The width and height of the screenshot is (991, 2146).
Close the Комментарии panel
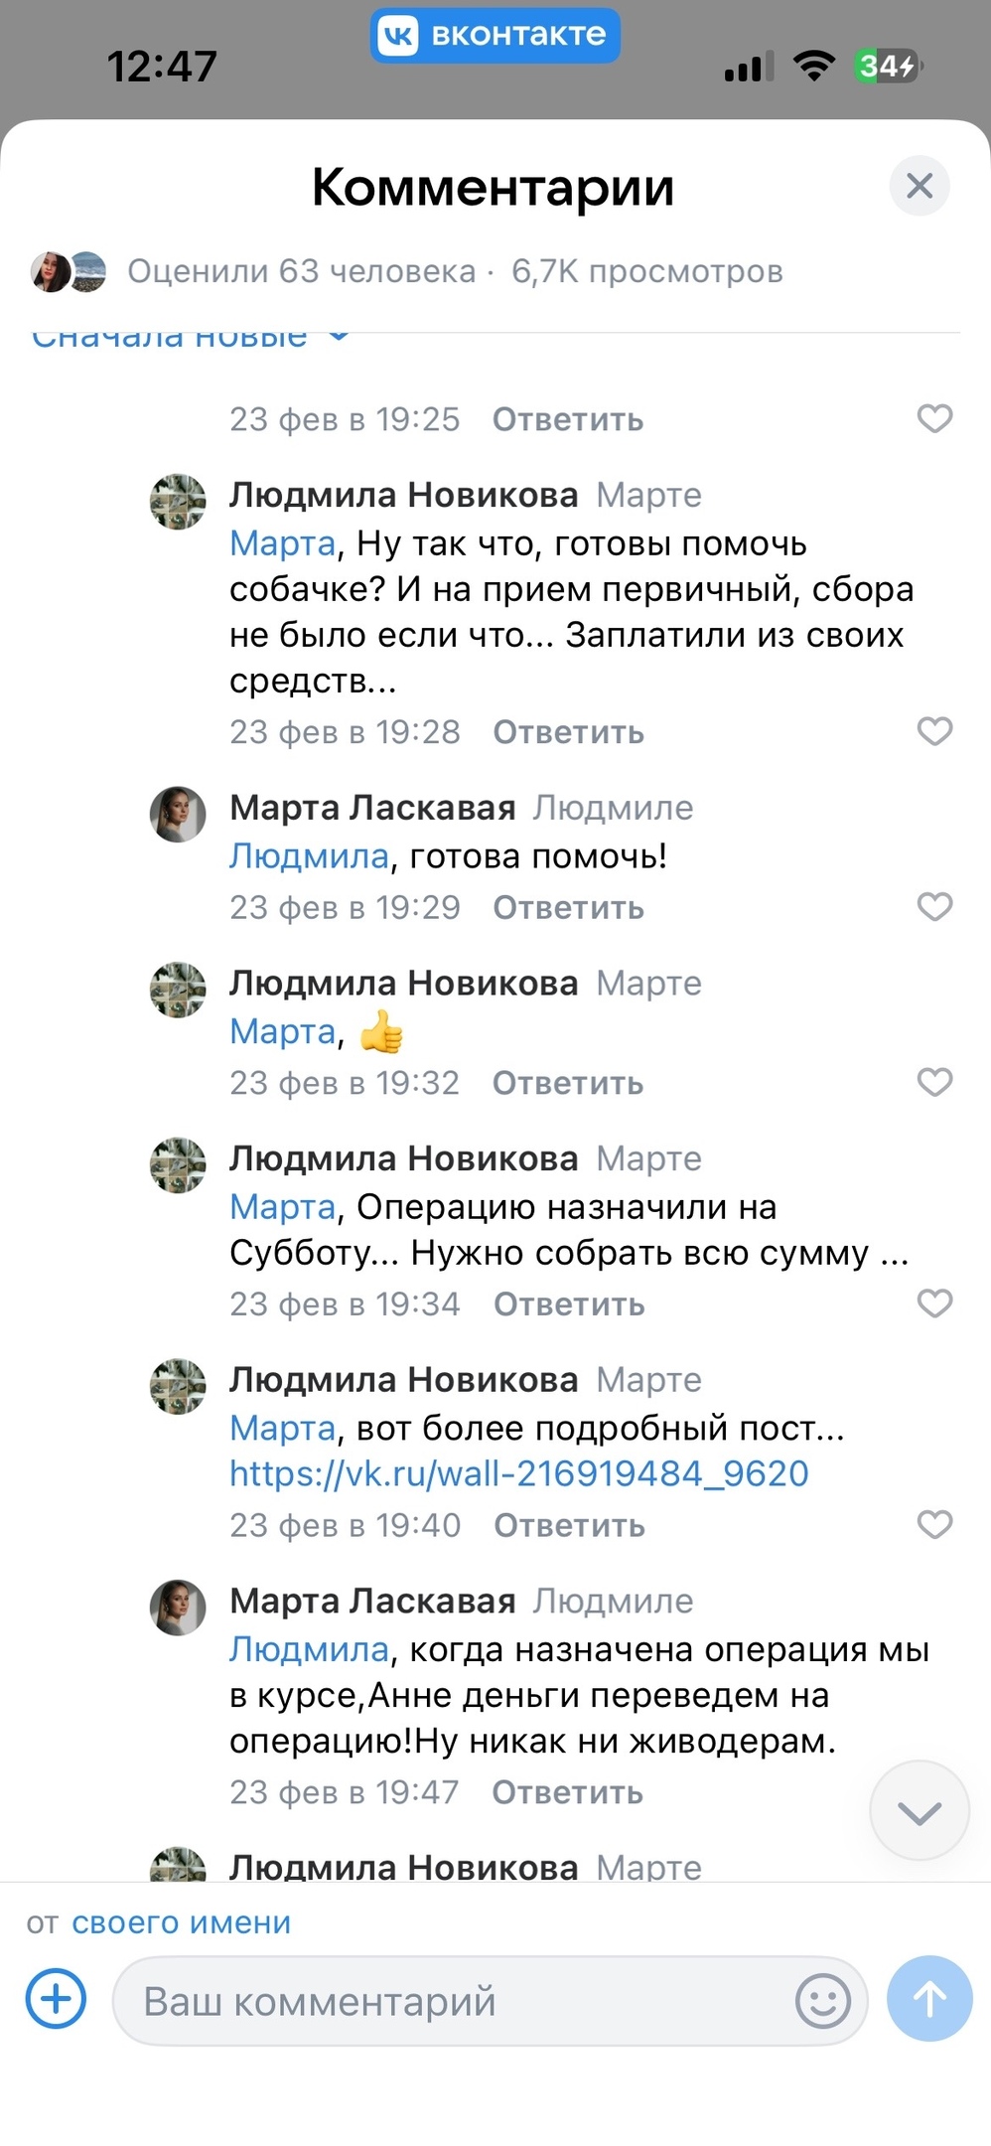[920, 186]
